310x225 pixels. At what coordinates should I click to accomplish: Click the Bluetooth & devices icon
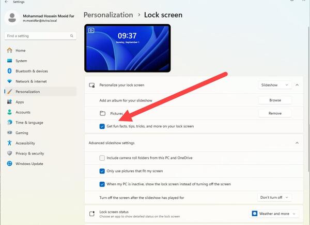click(9, 71)
